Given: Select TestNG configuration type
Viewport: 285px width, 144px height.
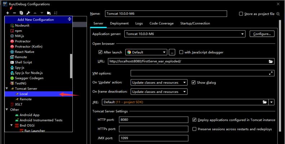Looking at the screenshot, I should pyautogui.click(x=39, y=84).
